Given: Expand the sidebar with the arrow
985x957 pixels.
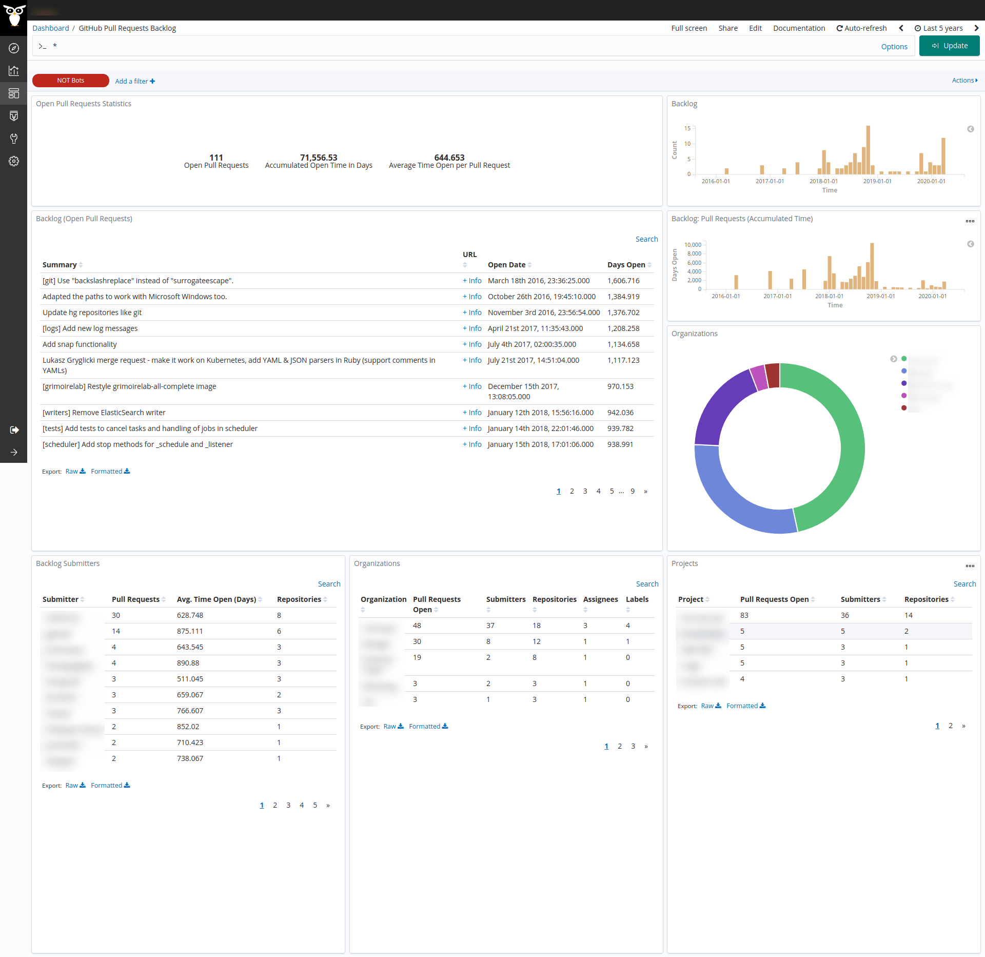Looking at the screenshot, I should pos(14,452).
